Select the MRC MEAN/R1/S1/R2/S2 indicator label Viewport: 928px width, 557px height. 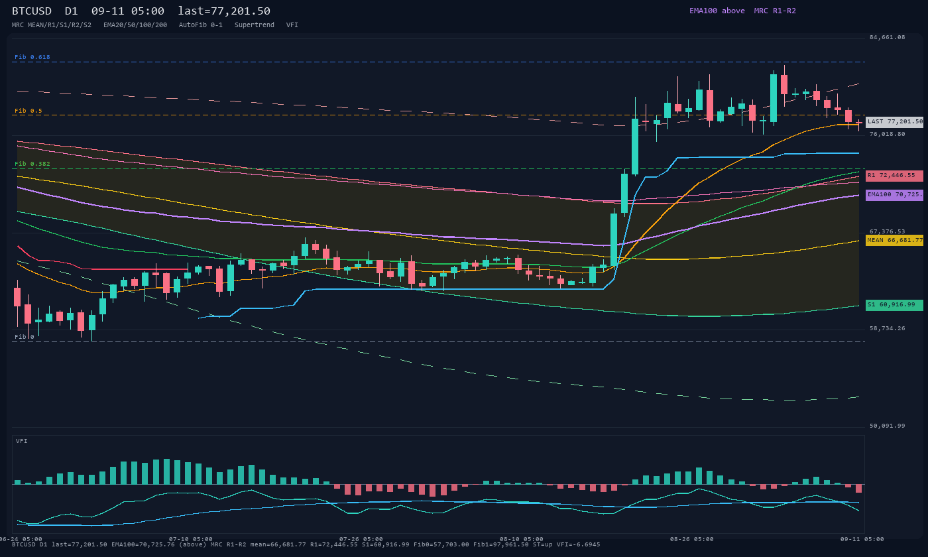click(52, 25)
